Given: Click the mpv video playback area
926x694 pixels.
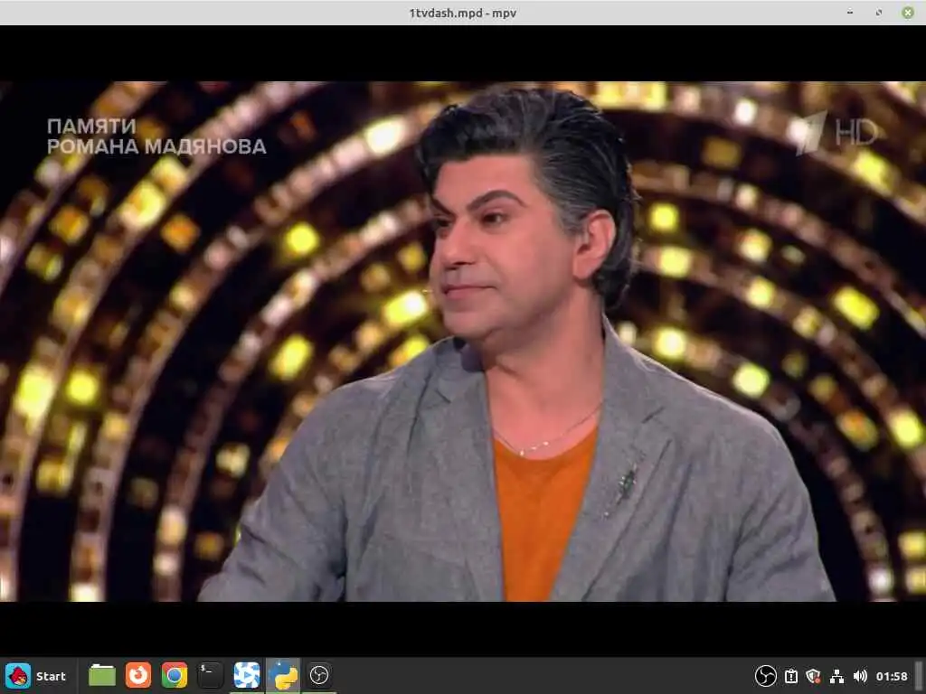Looking at the screenshot, I should [463, 341].
